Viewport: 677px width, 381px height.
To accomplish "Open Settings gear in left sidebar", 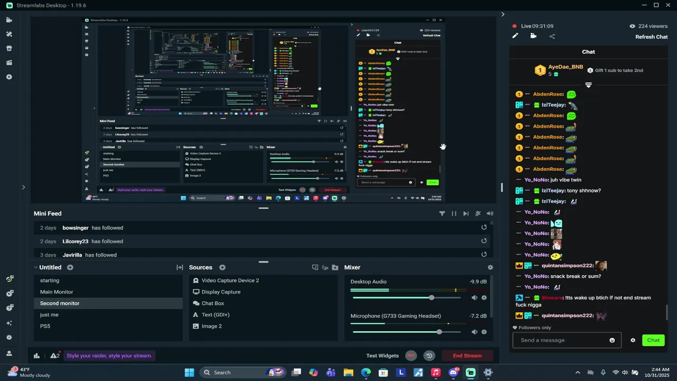I will tap(9, 338).
